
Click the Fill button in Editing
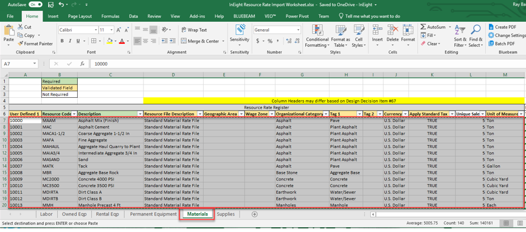point(428,35)
